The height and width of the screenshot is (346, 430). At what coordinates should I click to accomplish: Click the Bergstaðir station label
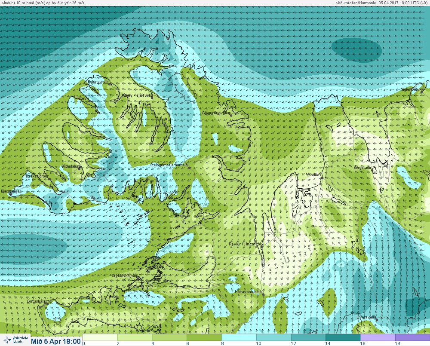pos(362,167)
